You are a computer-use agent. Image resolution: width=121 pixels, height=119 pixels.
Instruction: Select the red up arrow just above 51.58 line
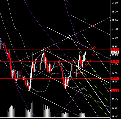(90, 60)
